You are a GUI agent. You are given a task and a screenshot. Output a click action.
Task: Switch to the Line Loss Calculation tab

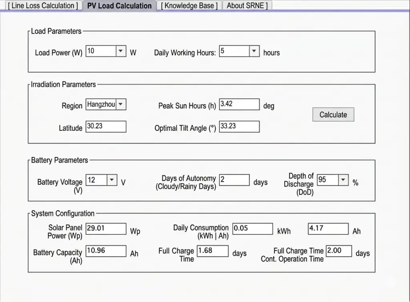coord(42,5)
